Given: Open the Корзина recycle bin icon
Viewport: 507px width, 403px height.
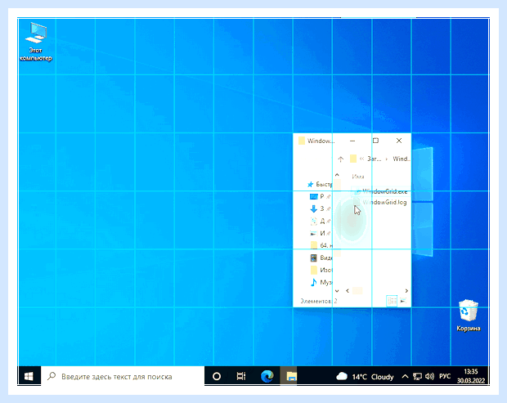Looking at the screenshot, I should click(x=469, y=316).
